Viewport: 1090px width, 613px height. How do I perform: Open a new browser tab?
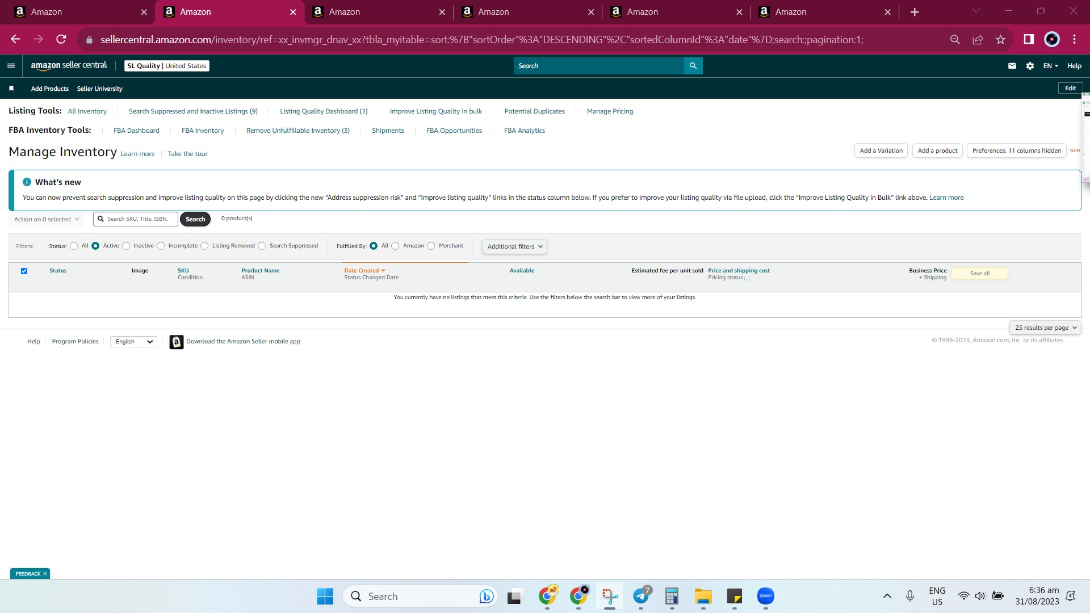click(915, 12)
